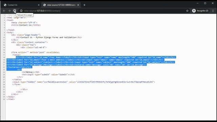Open the Chrome three-dot menu
217x122 pixels.
[213, 11]
